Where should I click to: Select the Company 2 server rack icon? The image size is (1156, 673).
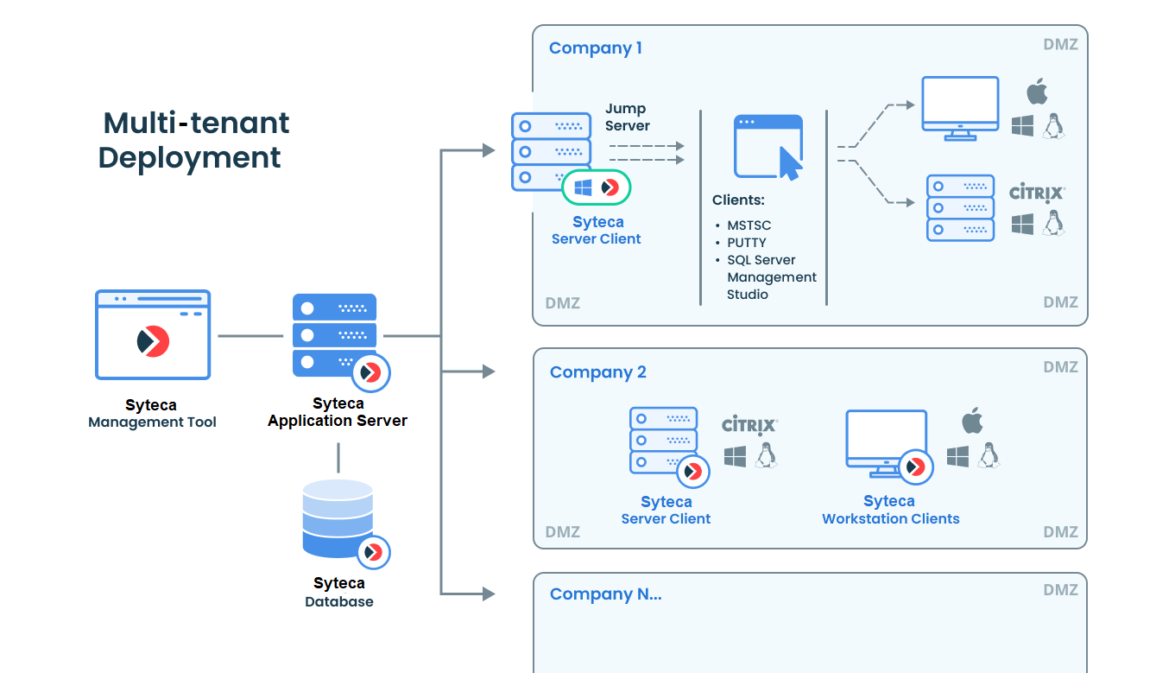663,441
